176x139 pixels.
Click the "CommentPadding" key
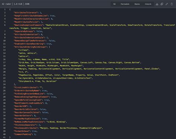[x=23, y=134]
